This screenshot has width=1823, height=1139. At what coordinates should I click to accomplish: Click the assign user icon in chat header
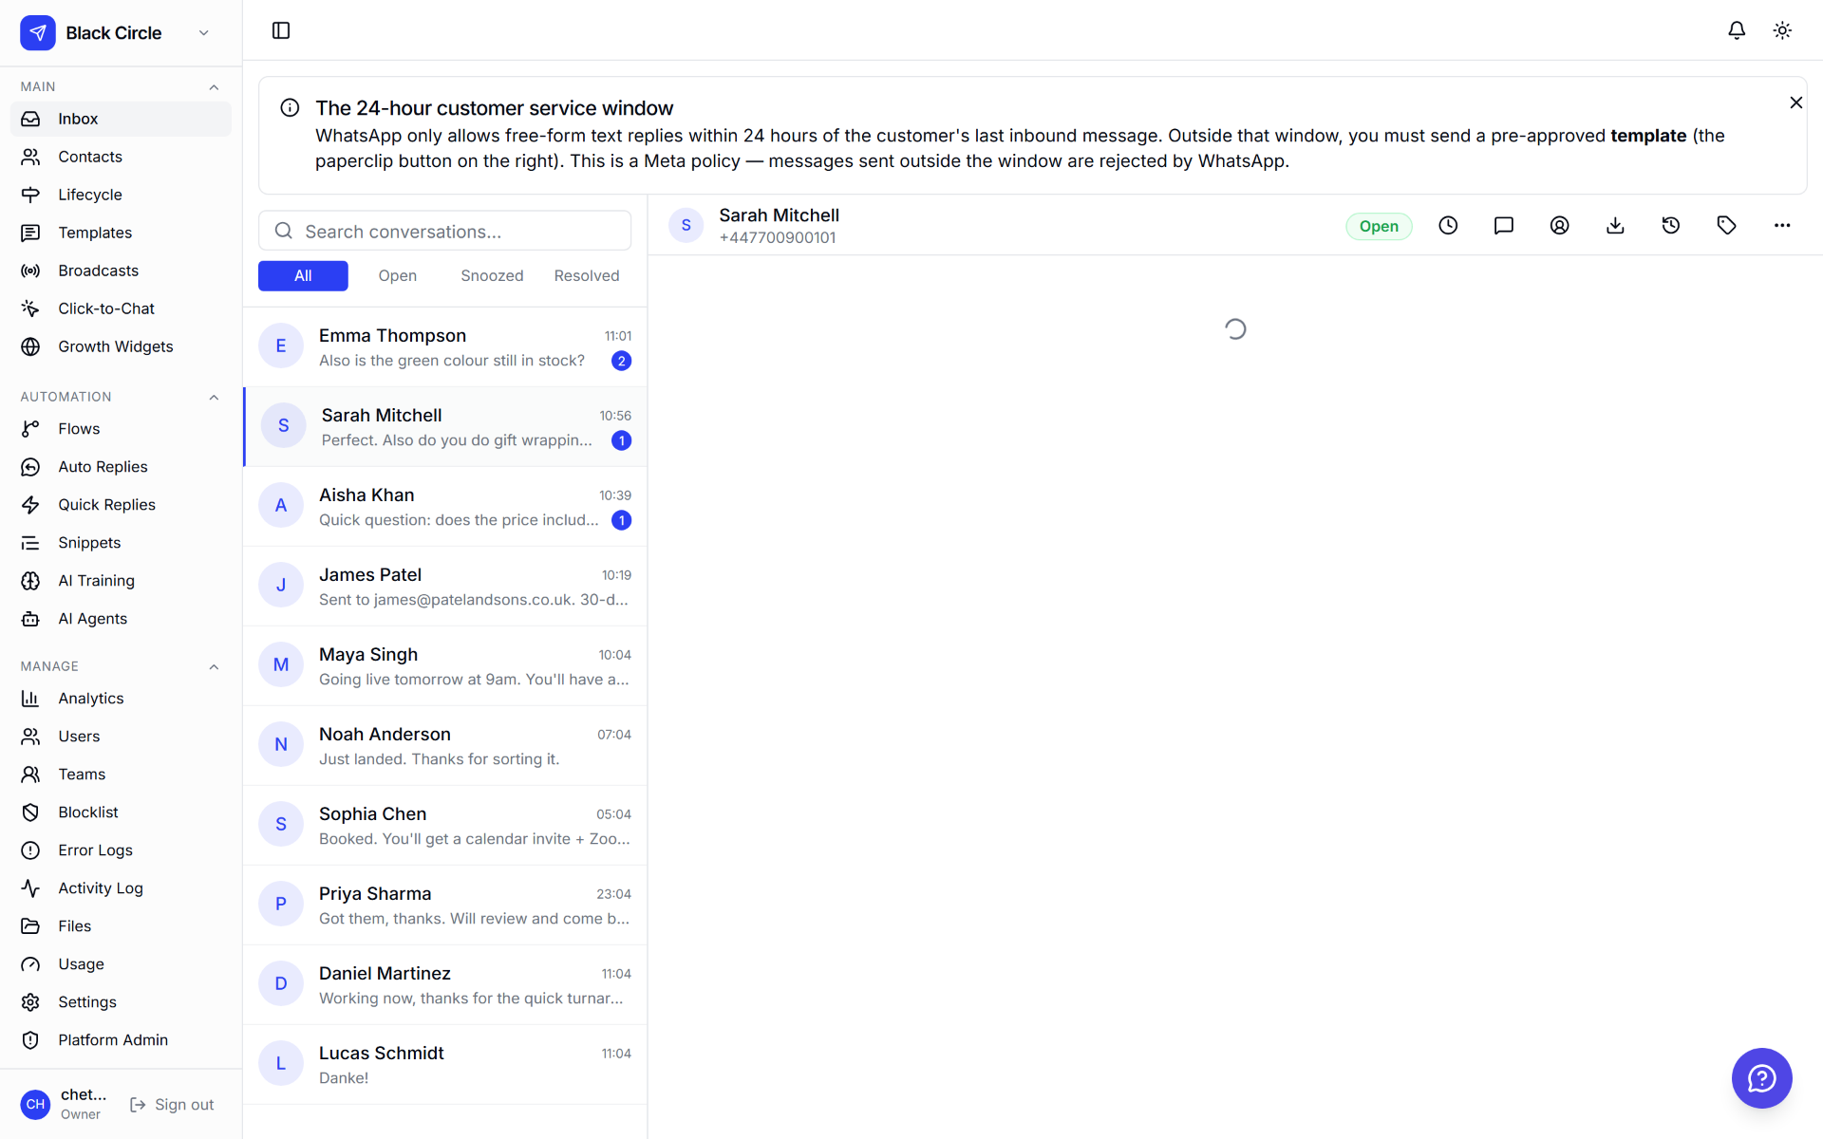click(1559, 226)
